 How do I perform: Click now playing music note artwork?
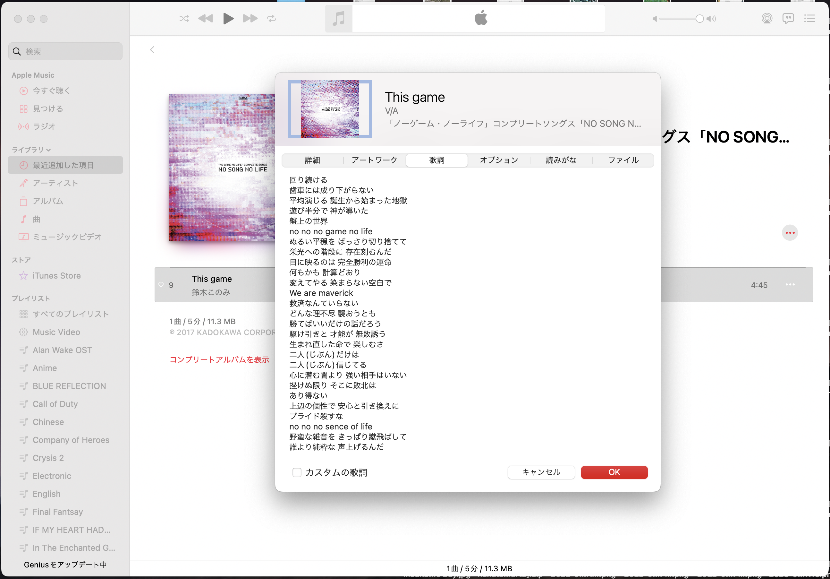pos(339,19)
